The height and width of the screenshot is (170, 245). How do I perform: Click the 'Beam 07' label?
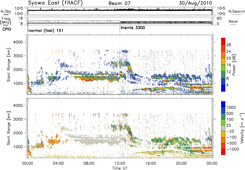coord(119,3)
